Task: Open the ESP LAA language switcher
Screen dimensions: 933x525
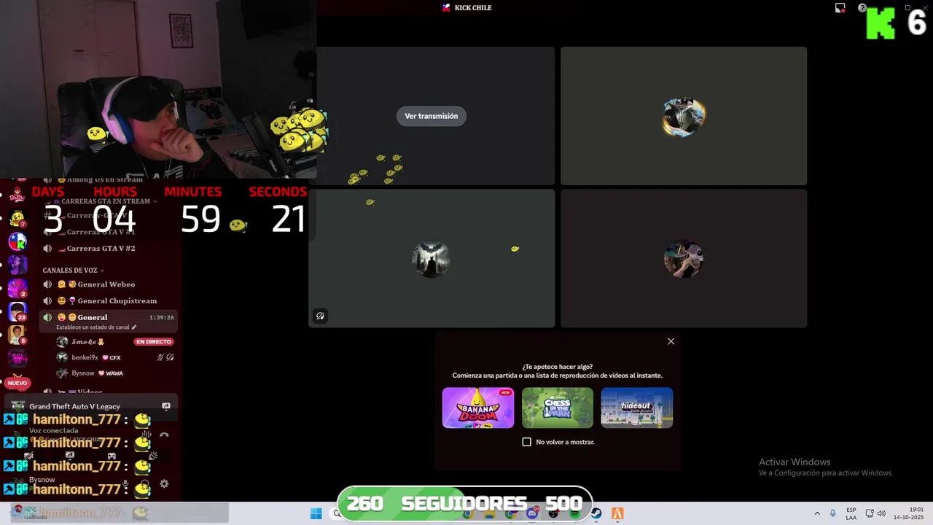Action: pos(851,513)
